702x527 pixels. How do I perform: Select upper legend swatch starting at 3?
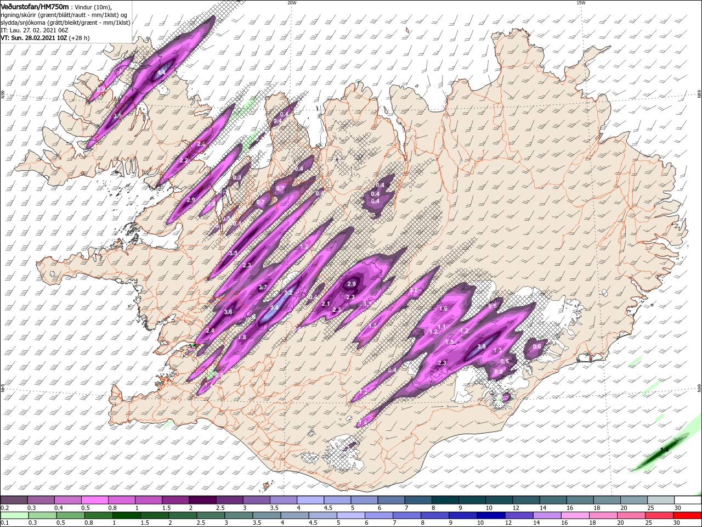[256, 500]
